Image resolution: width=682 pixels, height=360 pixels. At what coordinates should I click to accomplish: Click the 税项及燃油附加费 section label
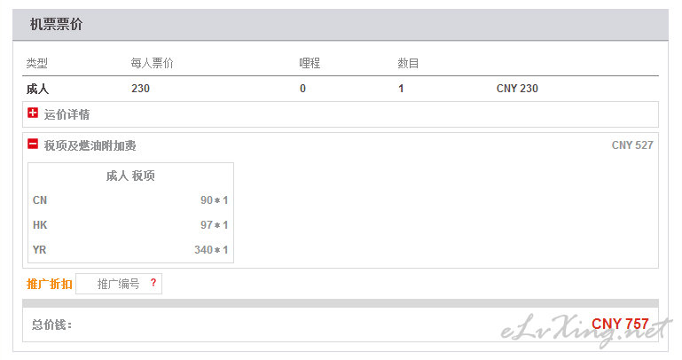point(90,145)
